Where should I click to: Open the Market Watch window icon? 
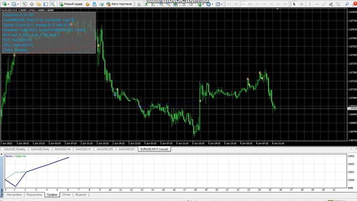click(x=25, y=4)
